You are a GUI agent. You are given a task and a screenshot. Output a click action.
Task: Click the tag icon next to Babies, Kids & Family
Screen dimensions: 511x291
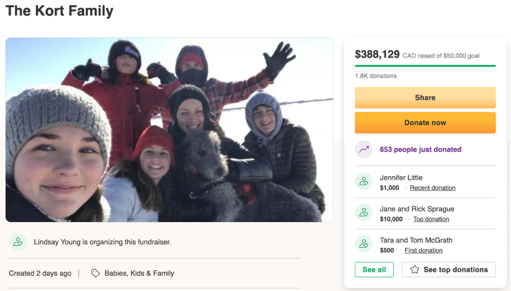(96, 273)
